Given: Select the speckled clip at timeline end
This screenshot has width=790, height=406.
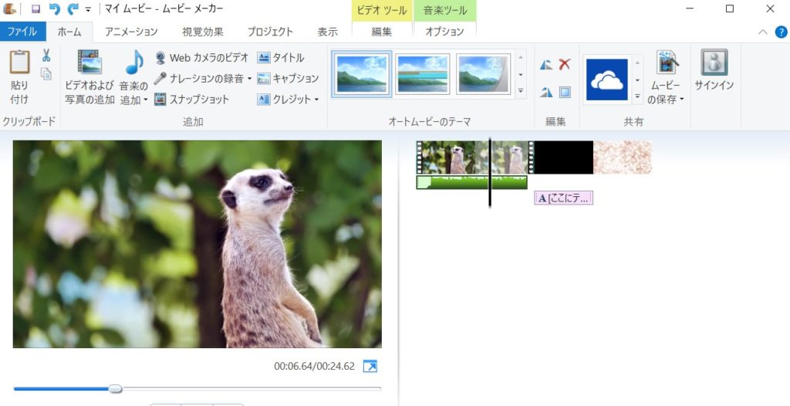Looking at the screenshot, I should tap(623, 157).
